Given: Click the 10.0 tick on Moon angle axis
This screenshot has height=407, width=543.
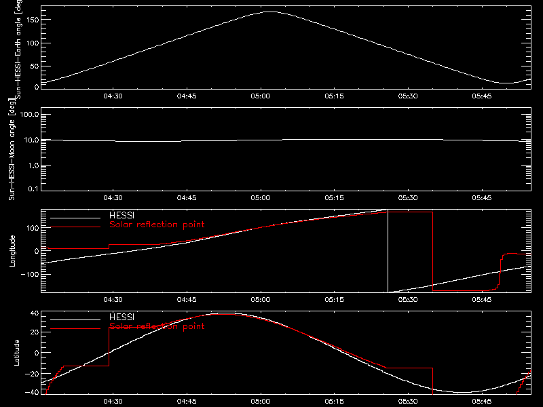Looking at the screenshot, I should pos(31,140).
